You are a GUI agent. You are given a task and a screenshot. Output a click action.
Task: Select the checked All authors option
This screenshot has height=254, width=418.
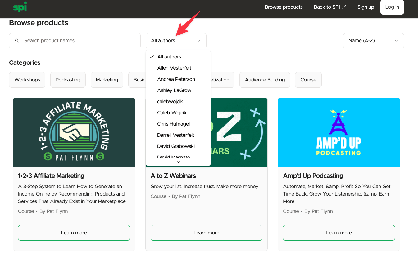point(169,57)
